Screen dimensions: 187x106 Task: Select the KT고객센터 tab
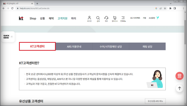pos(37,46)
